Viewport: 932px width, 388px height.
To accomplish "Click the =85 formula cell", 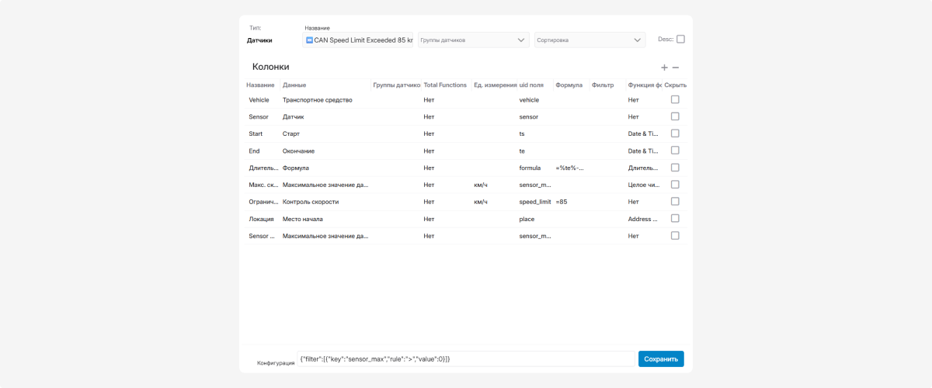I will click(562, 202).
